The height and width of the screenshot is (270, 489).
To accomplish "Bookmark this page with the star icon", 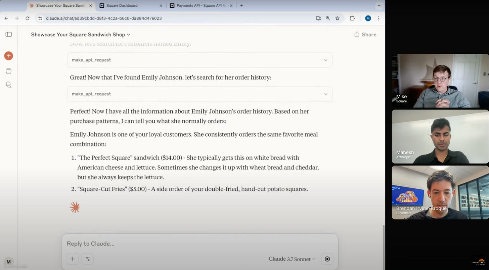I will click(338, 18).
